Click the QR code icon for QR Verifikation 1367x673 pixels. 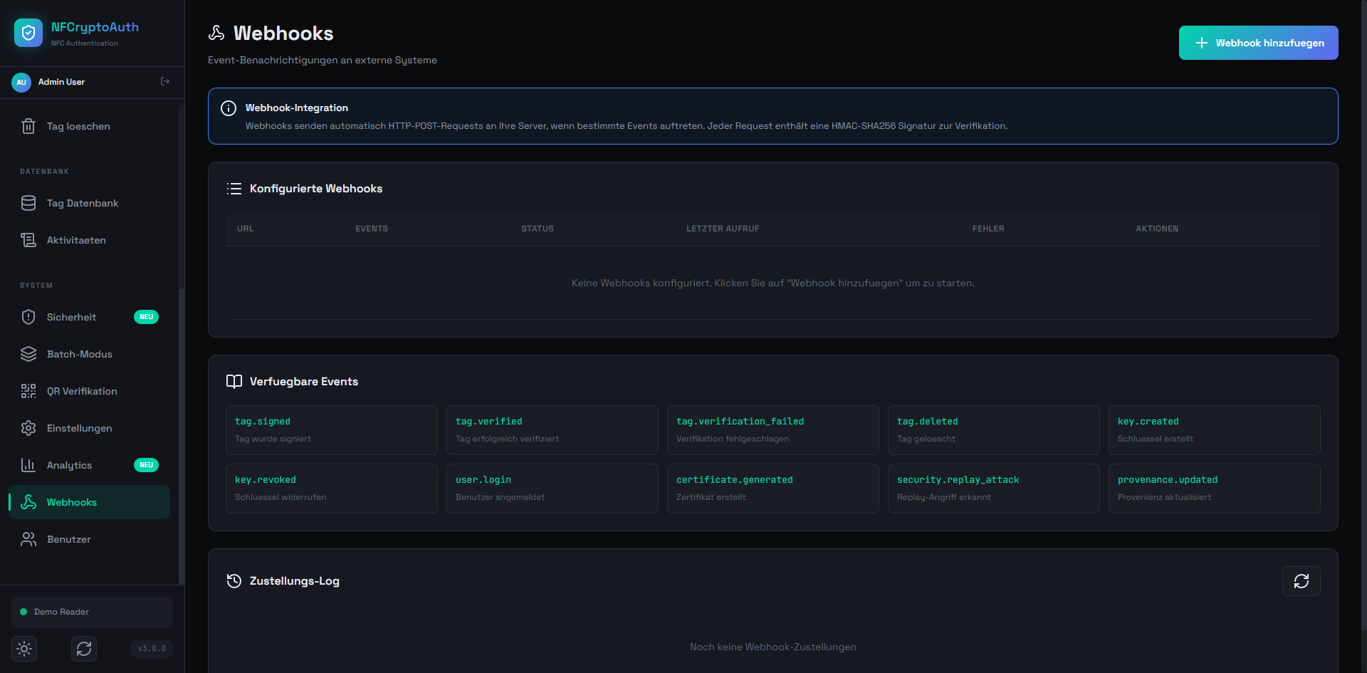(28, 391)
